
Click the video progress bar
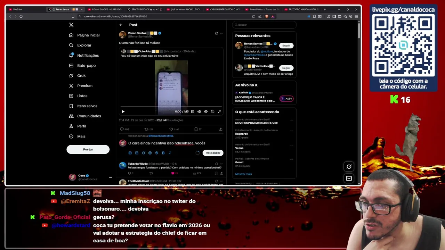click(x=171, y=107)
